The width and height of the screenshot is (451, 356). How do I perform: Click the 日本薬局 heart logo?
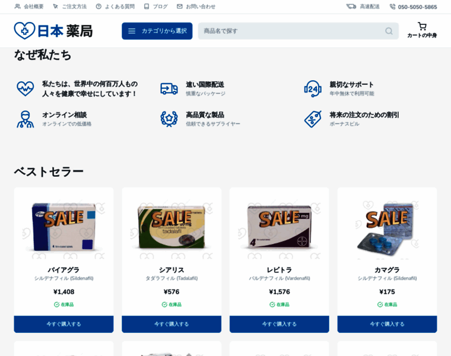(x=53, y=30)
